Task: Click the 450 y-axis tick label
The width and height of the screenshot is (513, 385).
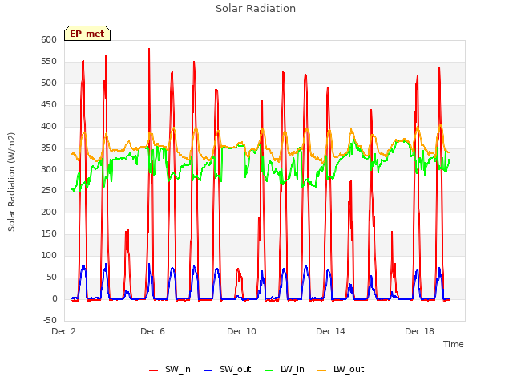Action: point(49,104)
